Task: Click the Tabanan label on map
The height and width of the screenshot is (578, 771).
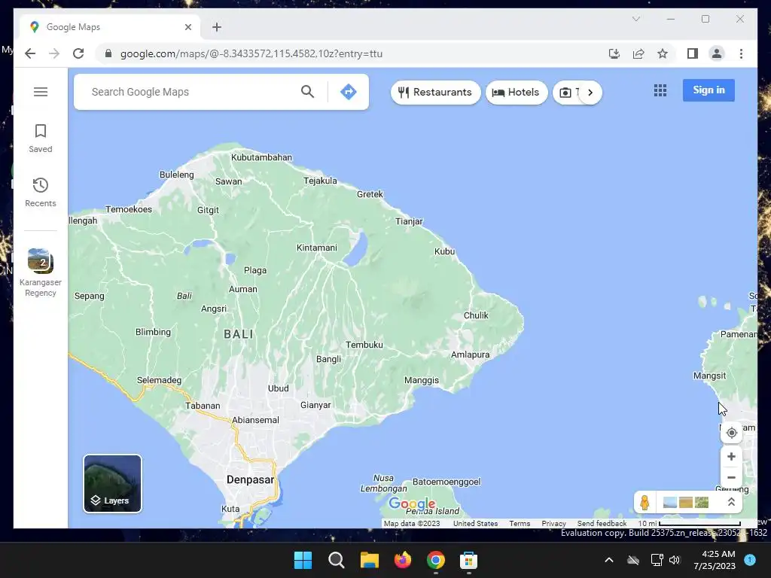Action: (x=203, y=406)
